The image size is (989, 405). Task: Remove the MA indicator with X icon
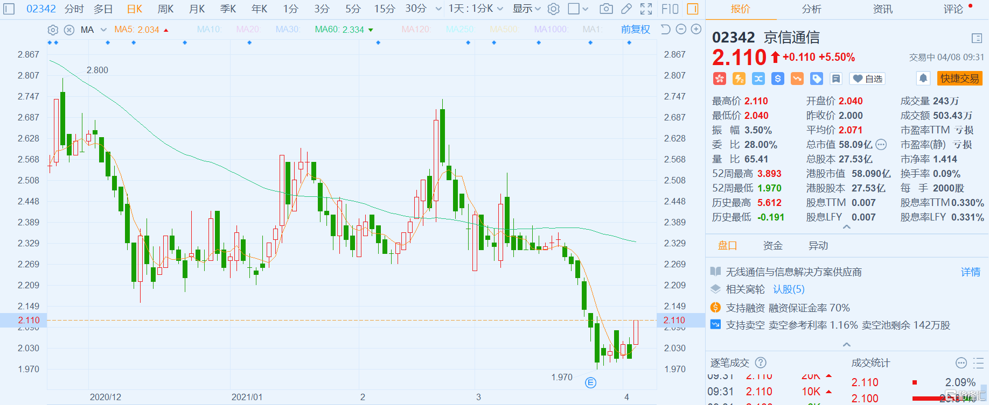[x=69, y=30]
